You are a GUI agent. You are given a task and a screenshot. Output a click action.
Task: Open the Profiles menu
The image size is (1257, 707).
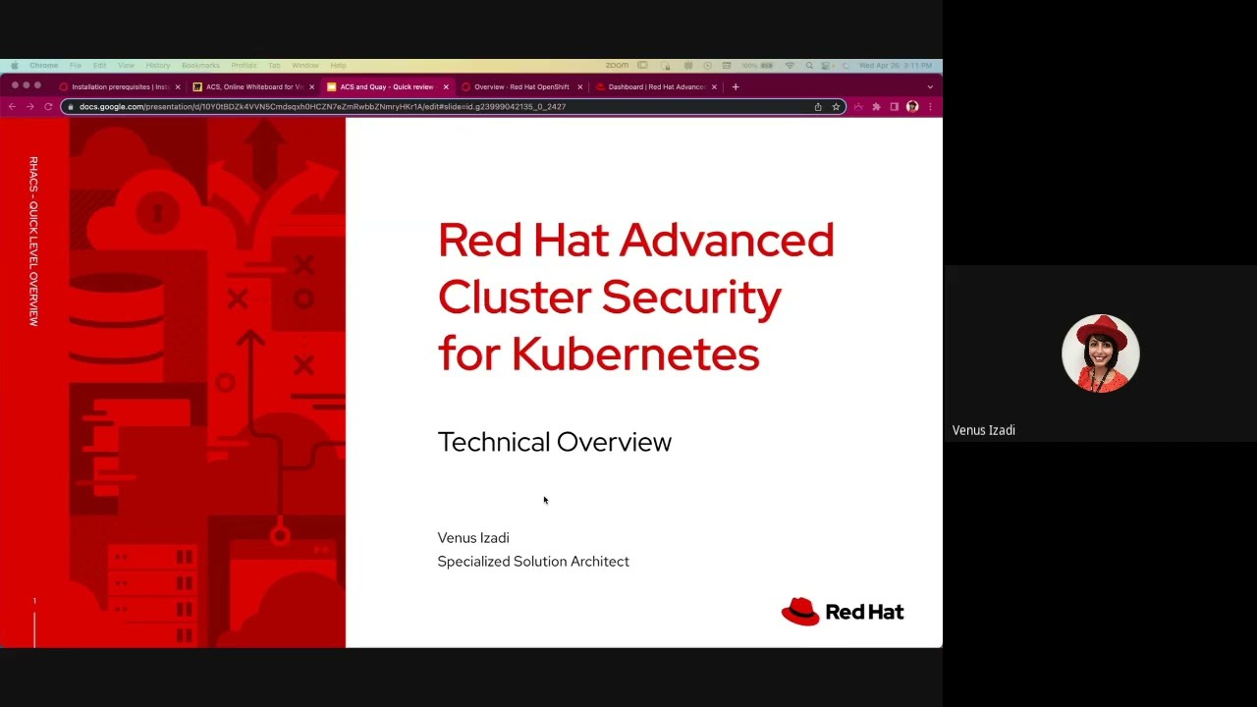tap(244, 65)
